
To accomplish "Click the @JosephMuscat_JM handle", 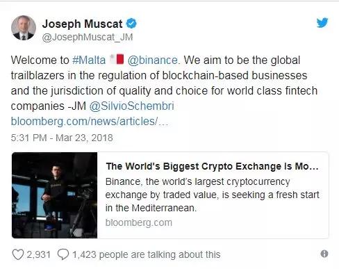I will [x=88, y=37].
